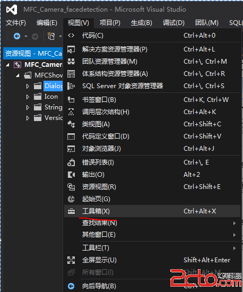Click the Full Screen (全屏显示) icon
243x292 pixels.
click(71, 260)
